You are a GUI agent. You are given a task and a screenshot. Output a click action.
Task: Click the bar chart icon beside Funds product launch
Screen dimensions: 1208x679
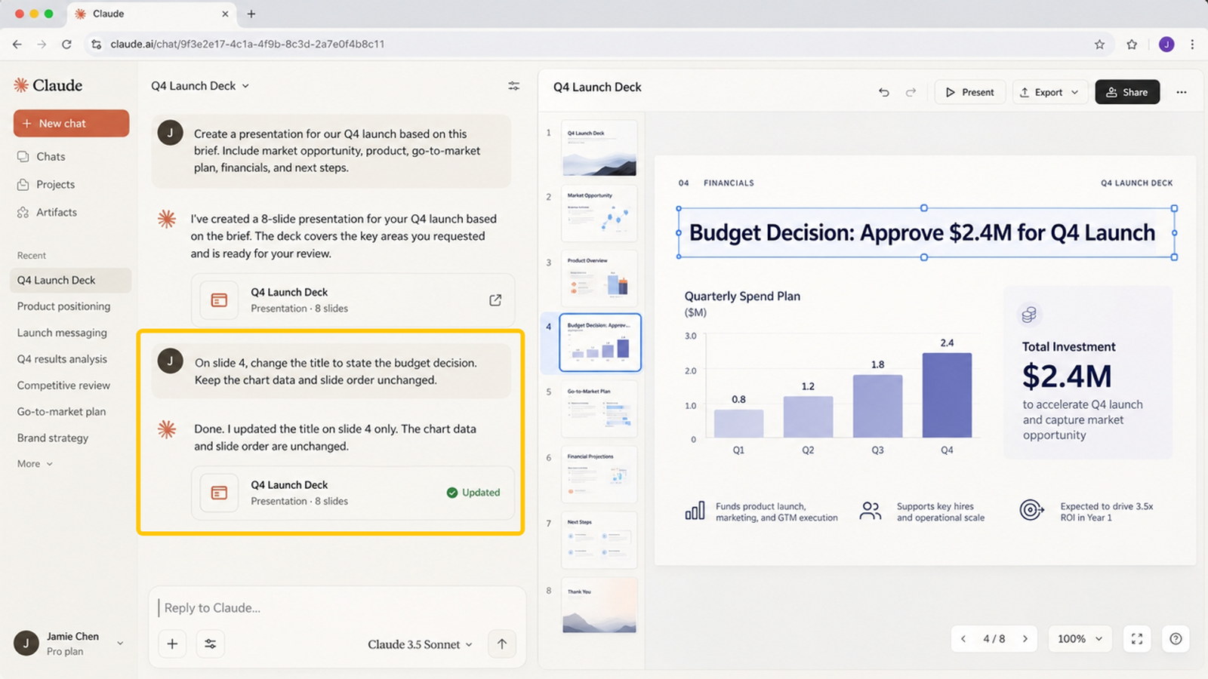pyautogui.click(x=695, y=511)
